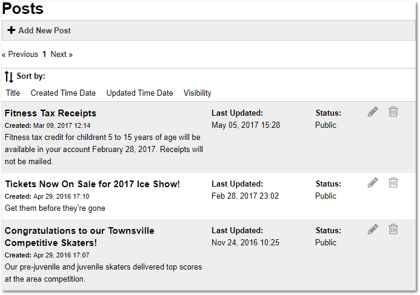Viewport: 420px width, 295px height.
Task: Sort posts by Created Time Date
Action: point(63,93)
